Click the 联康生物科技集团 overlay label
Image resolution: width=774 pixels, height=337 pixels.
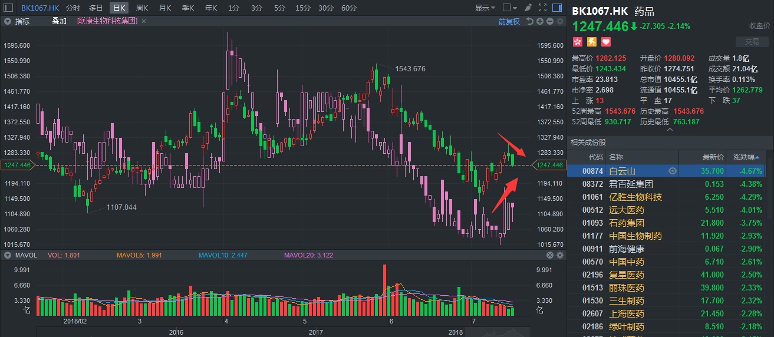coord(108,21)
